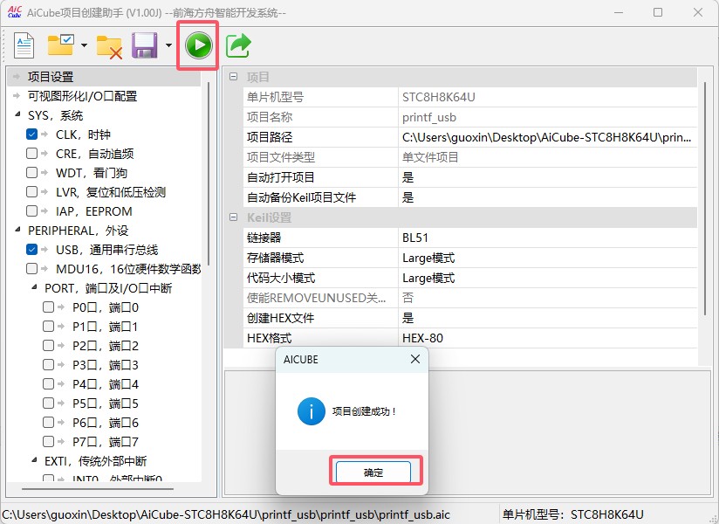
Task: Close the AICUBE dialog with X
Action: click(x=415, y=359)
